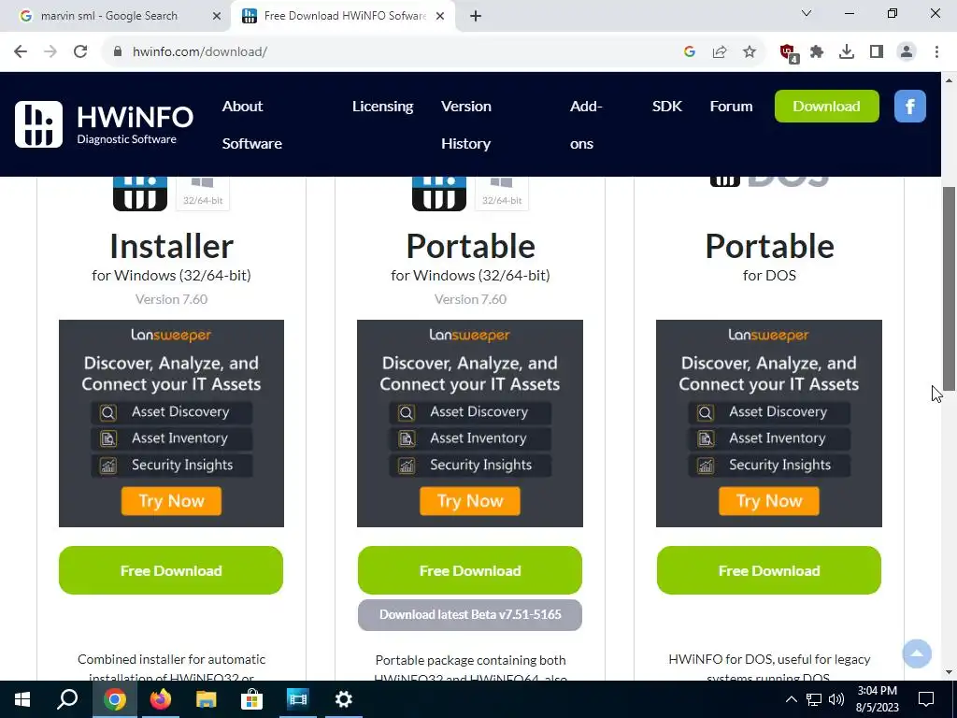
Task: Click the scrollbar down arrow
Action: pyautogui.click(x=950, y=672)
